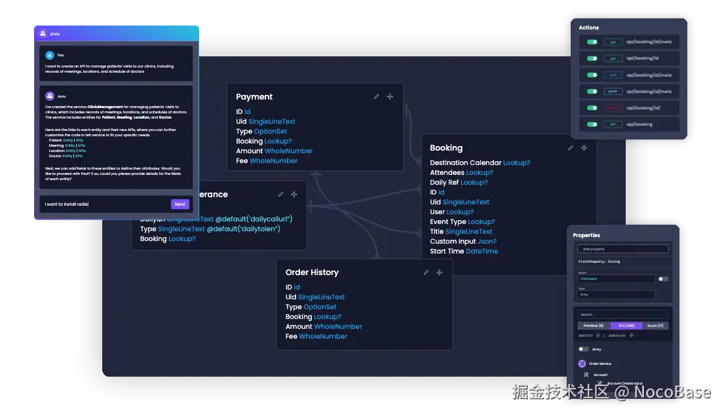Click 'Type OptionSet' field in Payment
Viewport: 724px width, 414px height.
[x=261, y=131]
